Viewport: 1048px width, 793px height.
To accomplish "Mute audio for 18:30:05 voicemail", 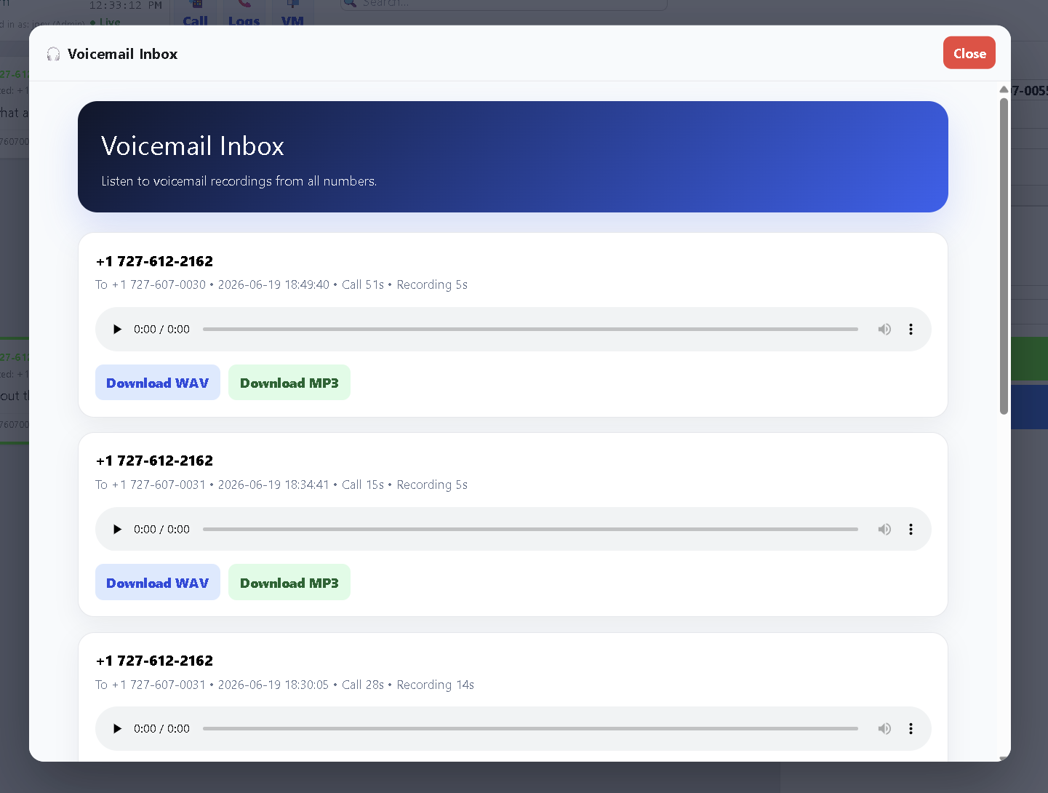I will (884, 729).
